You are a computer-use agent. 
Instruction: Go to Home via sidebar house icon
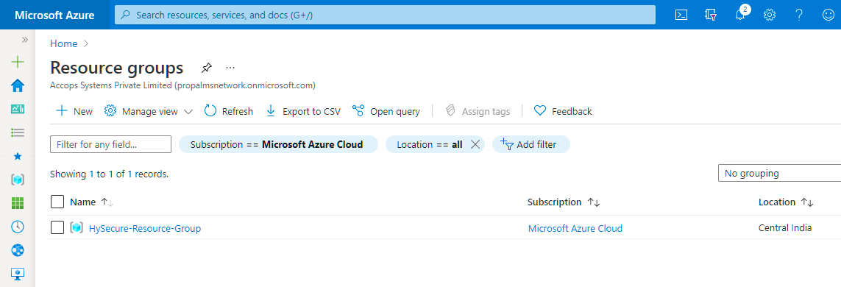click(18, 85)
